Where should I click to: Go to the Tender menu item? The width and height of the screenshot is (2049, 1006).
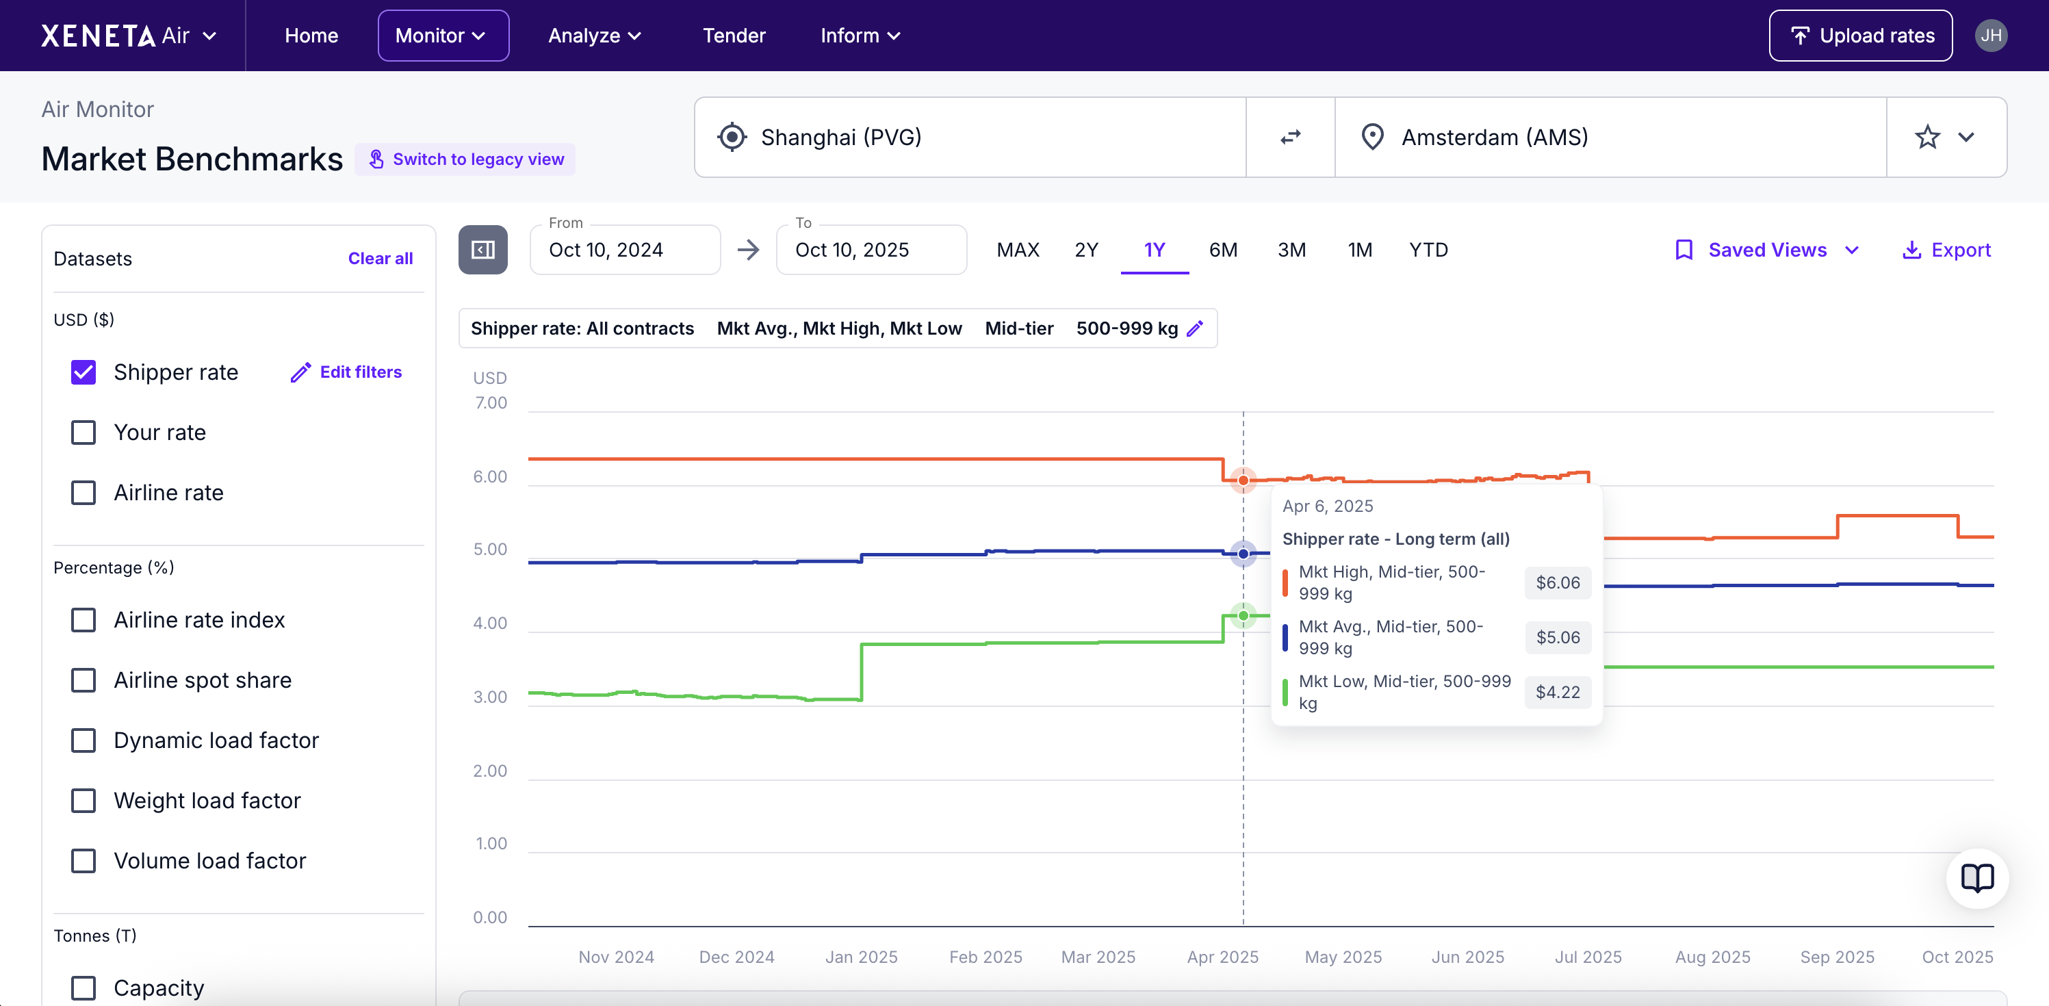734,36
